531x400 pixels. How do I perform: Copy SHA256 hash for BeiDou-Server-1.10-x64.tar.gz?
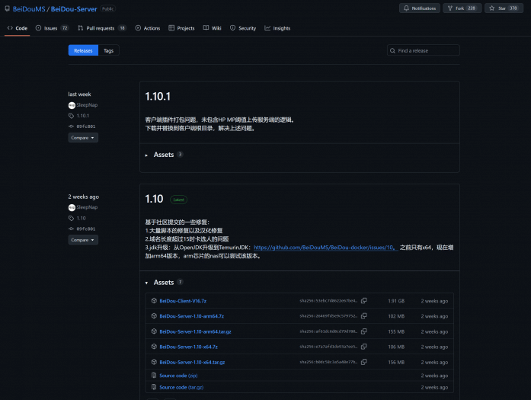pyautogui.click(x=363, y=362)
